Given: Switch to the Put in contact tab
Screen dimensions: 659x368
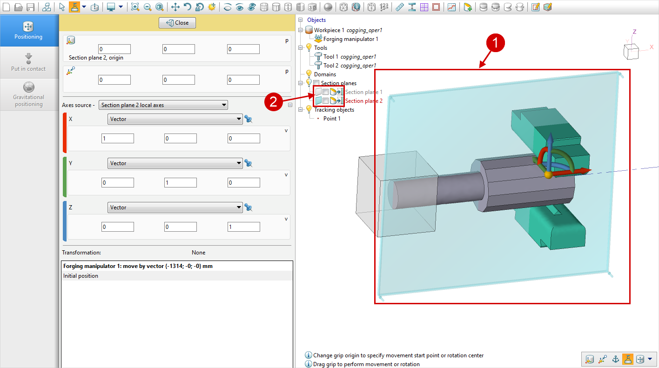Looking at the screenshot, I should coord(29,62).
